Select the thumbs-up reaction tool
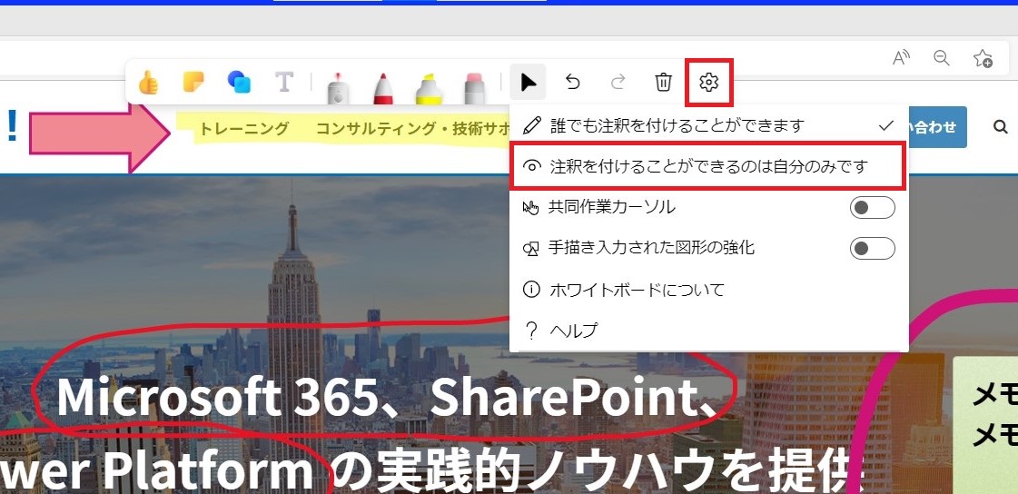 click(x=149, y=83)
